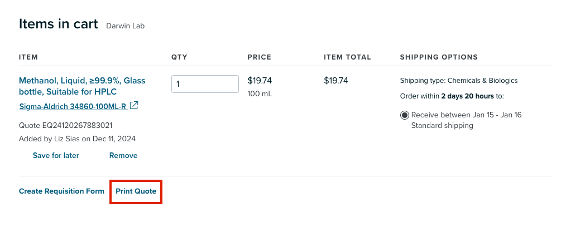566x237 pixels.
Task: Print Quote for the cart
Action: (x=136, y=191)
